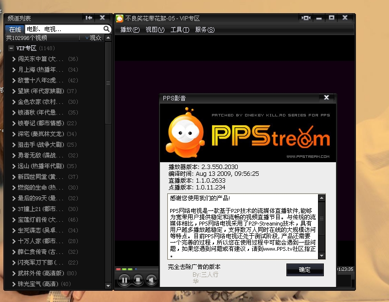Click the PPS mascot icon in player title bar
The width and height of the screenshot is (389, 302).
click(x=120, y=19)
